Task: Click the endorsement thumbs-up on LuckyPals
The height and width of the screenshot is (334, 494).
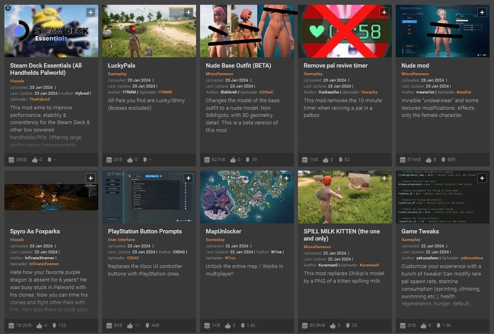Action: [130, 159]
